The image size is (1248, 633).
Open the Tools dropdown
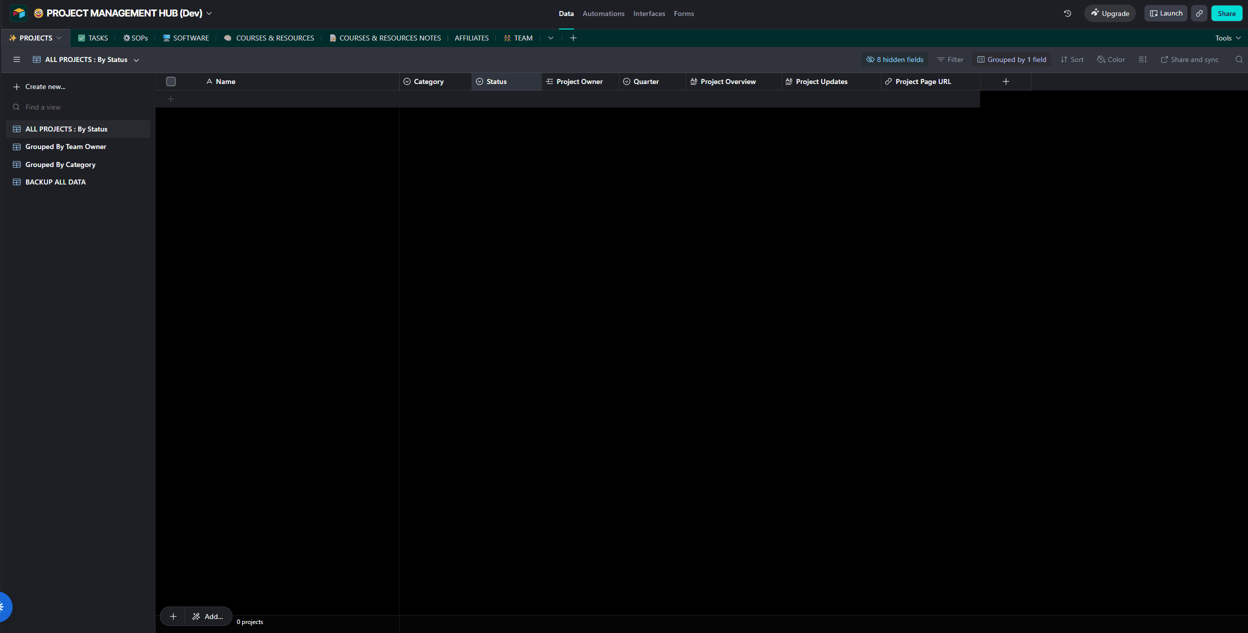coord(1228,38)
